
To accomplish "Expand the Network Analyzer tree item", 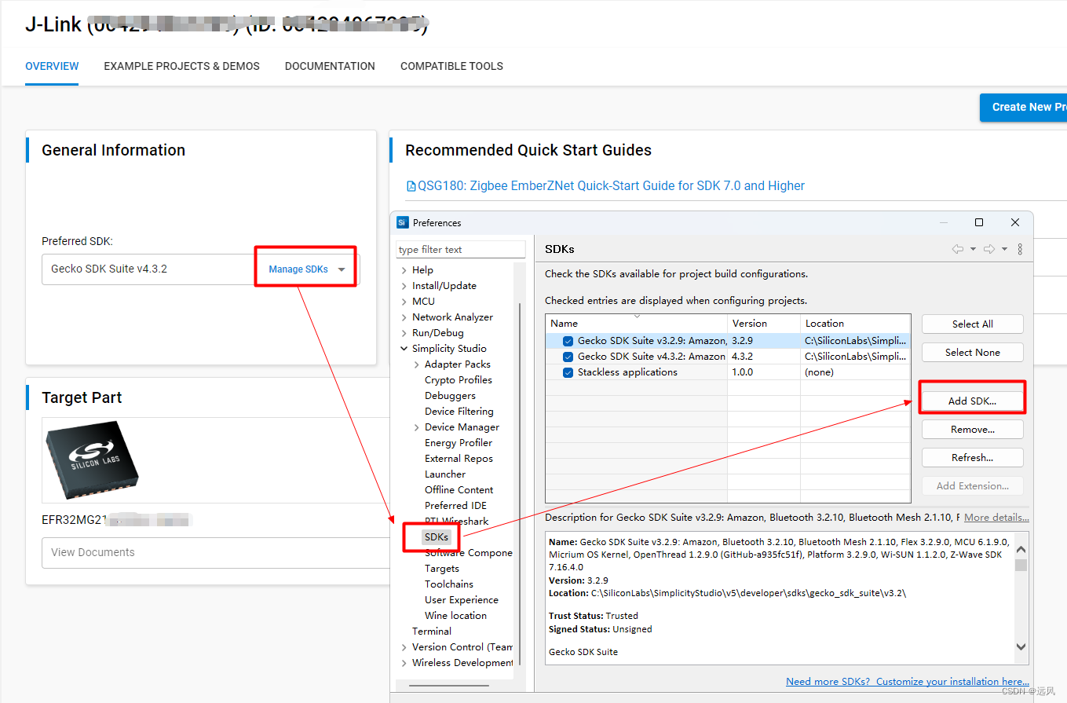I will pyautogui.click(x=404, y=317).
